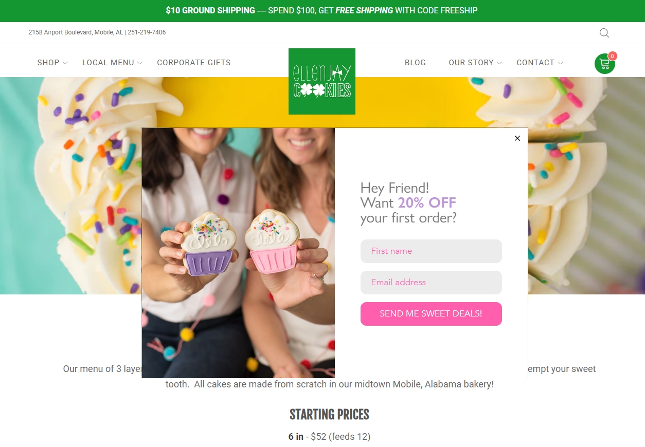
Task: Expand the Our Story dropdown arrow
Action: pos(499,63)
